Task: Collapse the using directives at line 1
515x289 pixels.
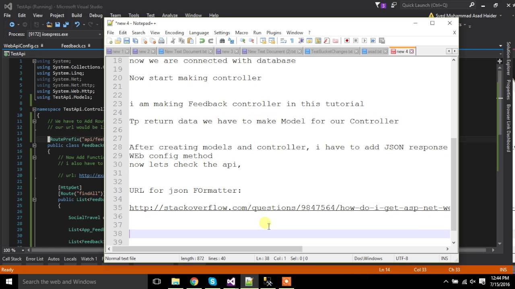Action: point(34,61)
